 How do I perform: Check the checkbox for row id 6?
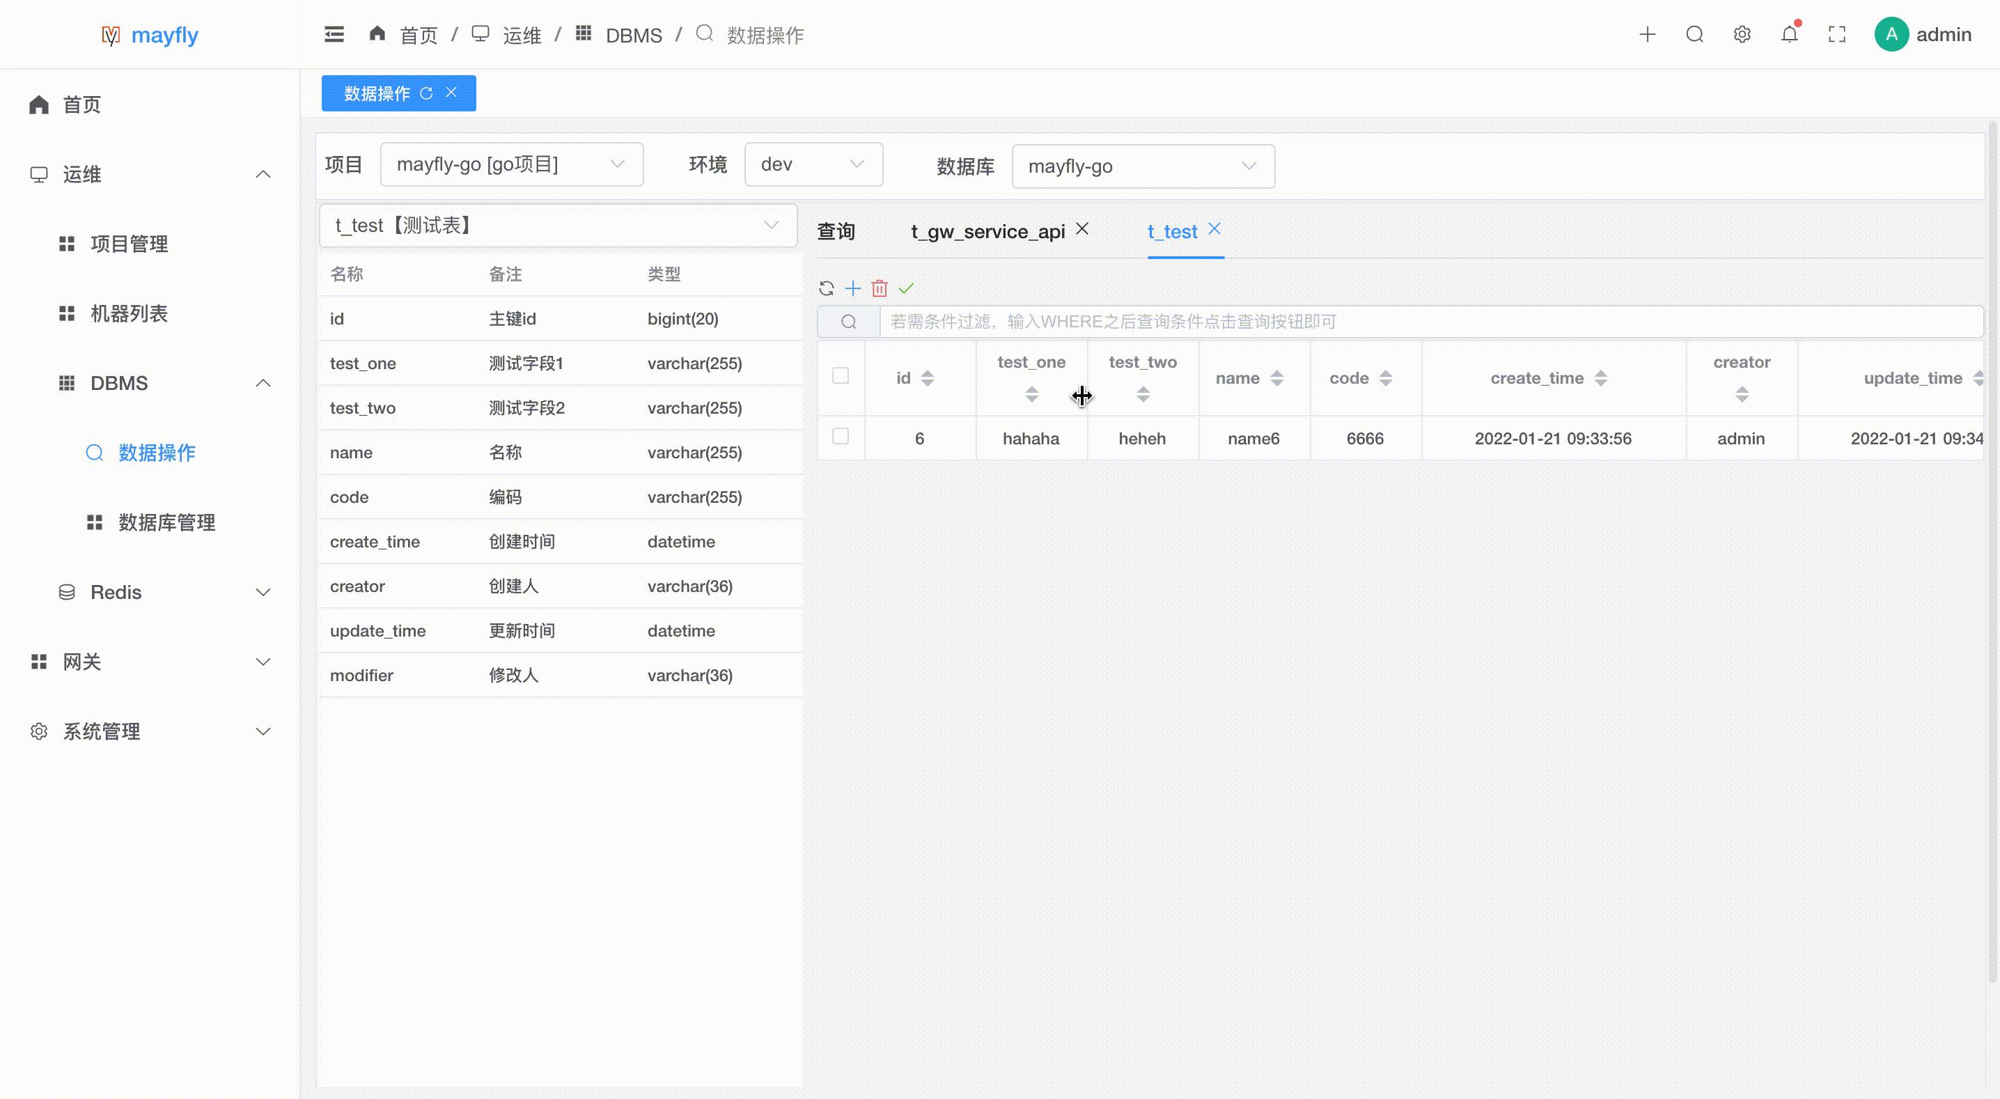click(x=841, y=437)
